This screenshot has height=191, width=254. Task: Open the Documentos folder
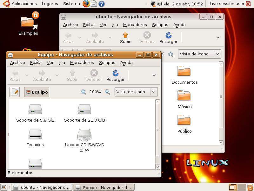tap(184, 72)
